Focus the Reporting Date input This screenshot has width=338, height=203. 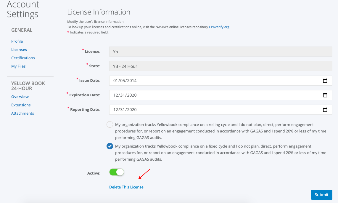pyautogui.click(x=221, y=110)
